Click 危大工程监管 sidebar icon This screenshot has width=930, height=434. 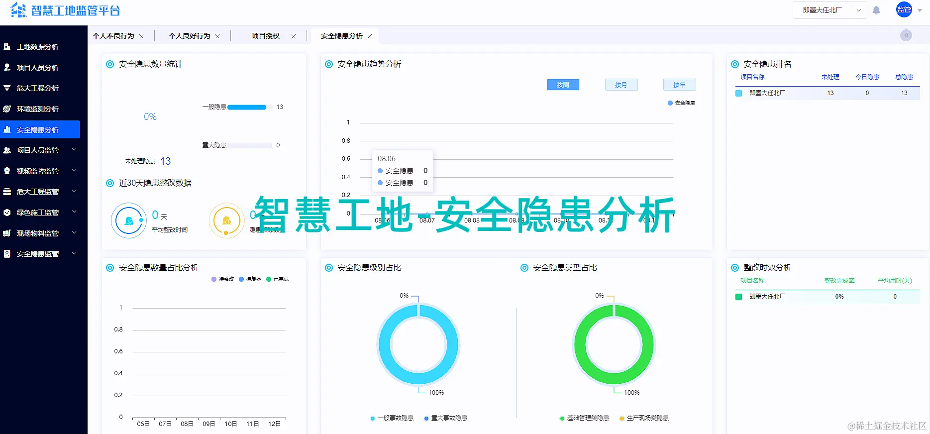pos(7,192)
